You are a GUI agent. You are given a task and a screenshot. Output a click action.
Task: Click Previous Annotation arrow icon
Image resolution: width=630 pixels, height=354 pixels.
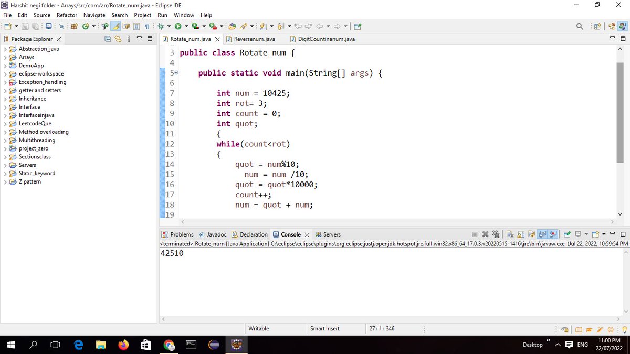tap(280, 26)
